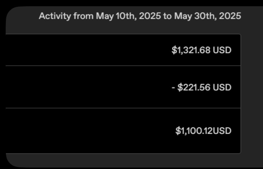Click the gray panel area below rows
Image resolution: width=263 pixels, height=169 pixels.
(x=119, y=160)
